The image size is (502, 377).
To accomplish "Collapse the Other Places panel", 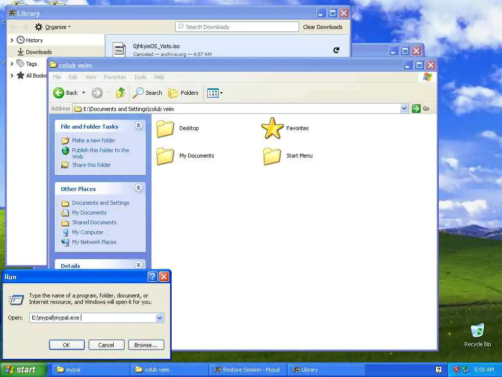I will point(139,188).
